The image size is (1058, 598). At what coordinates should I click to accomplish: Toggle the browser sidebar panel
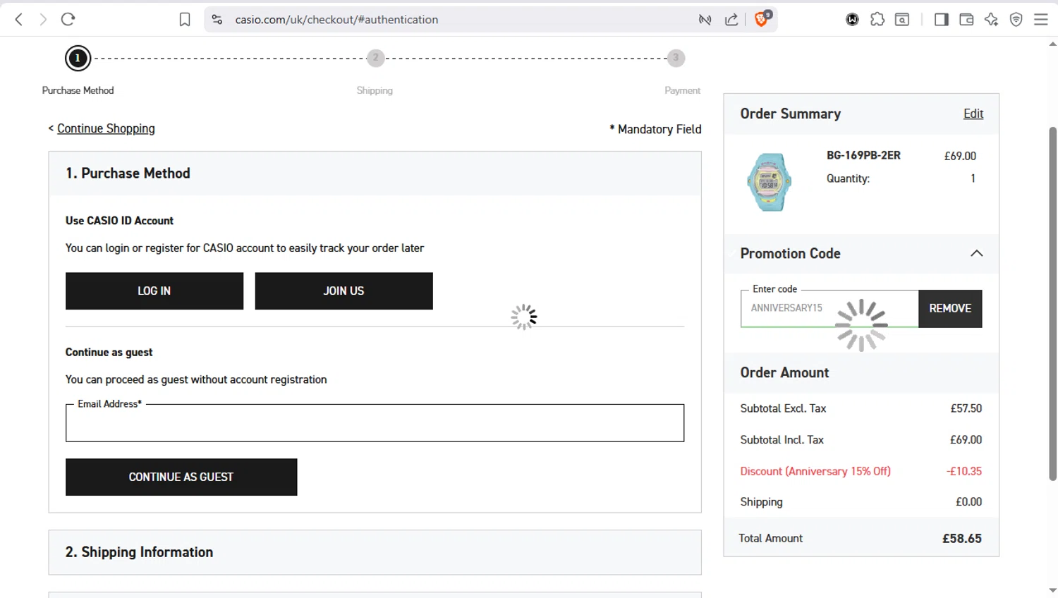(x=942, y=20)
